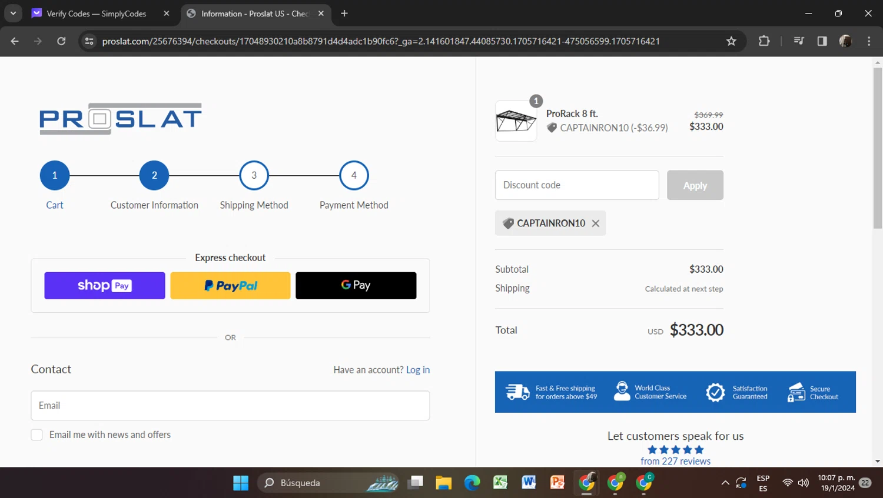883x498 pixels.
Task: Select step 2 Customer Information circle
Action: [154, 175]
